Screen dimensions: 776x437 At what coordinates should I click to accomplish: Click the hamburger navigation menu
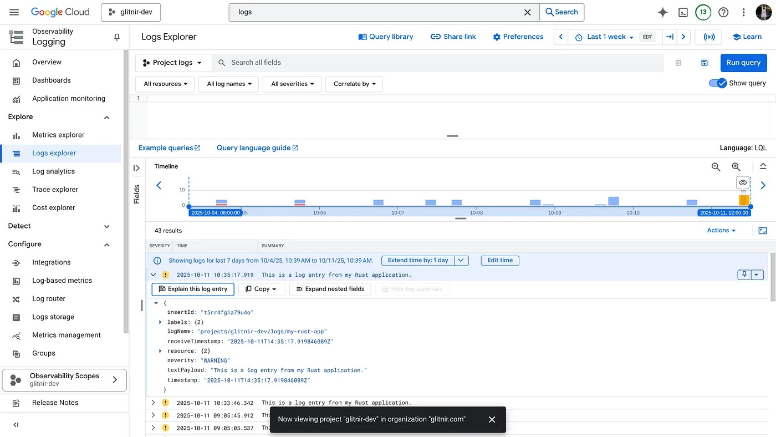point(14,12)
